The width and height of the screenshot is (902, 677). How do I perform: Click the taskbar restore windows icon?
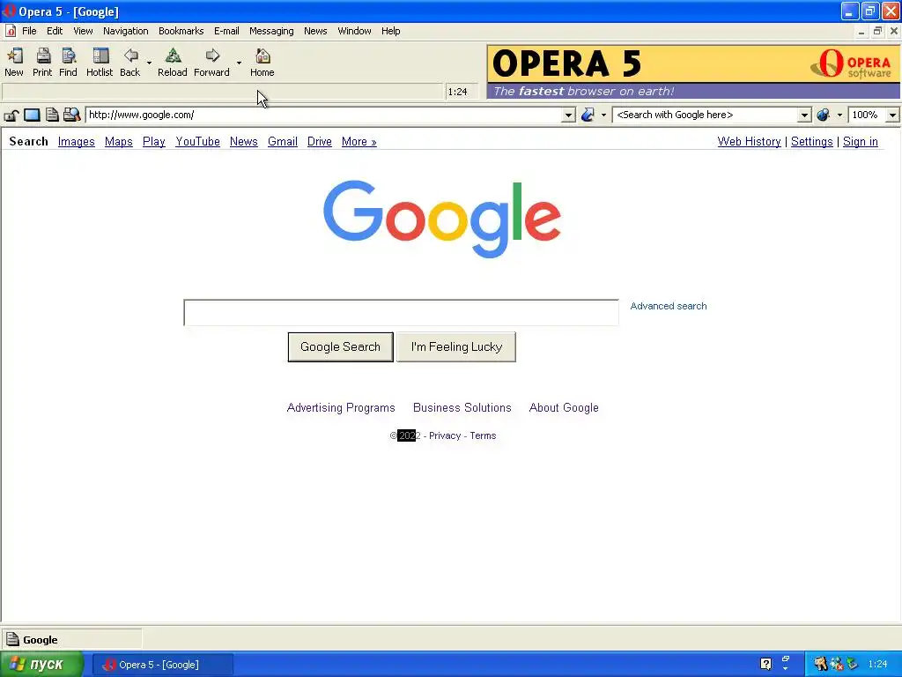click(x=785, y=659)
